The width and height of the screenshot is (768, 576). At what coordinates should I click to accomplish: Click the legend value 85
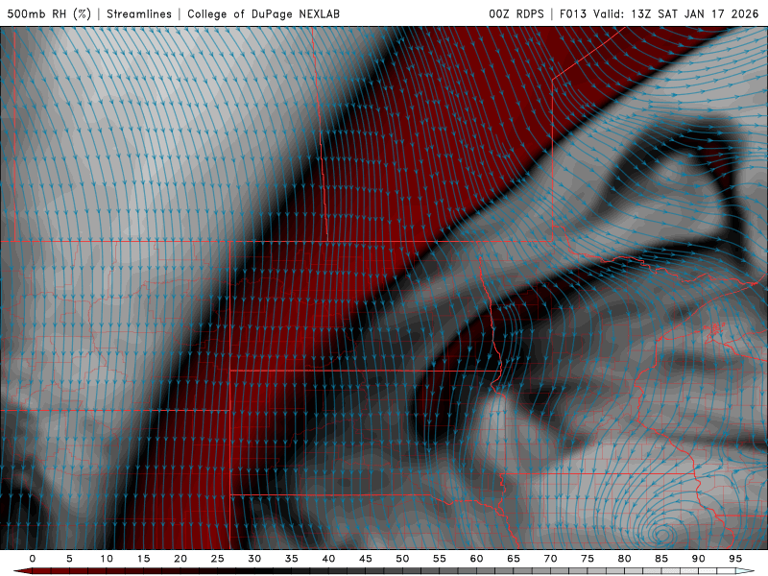point(661,559)
